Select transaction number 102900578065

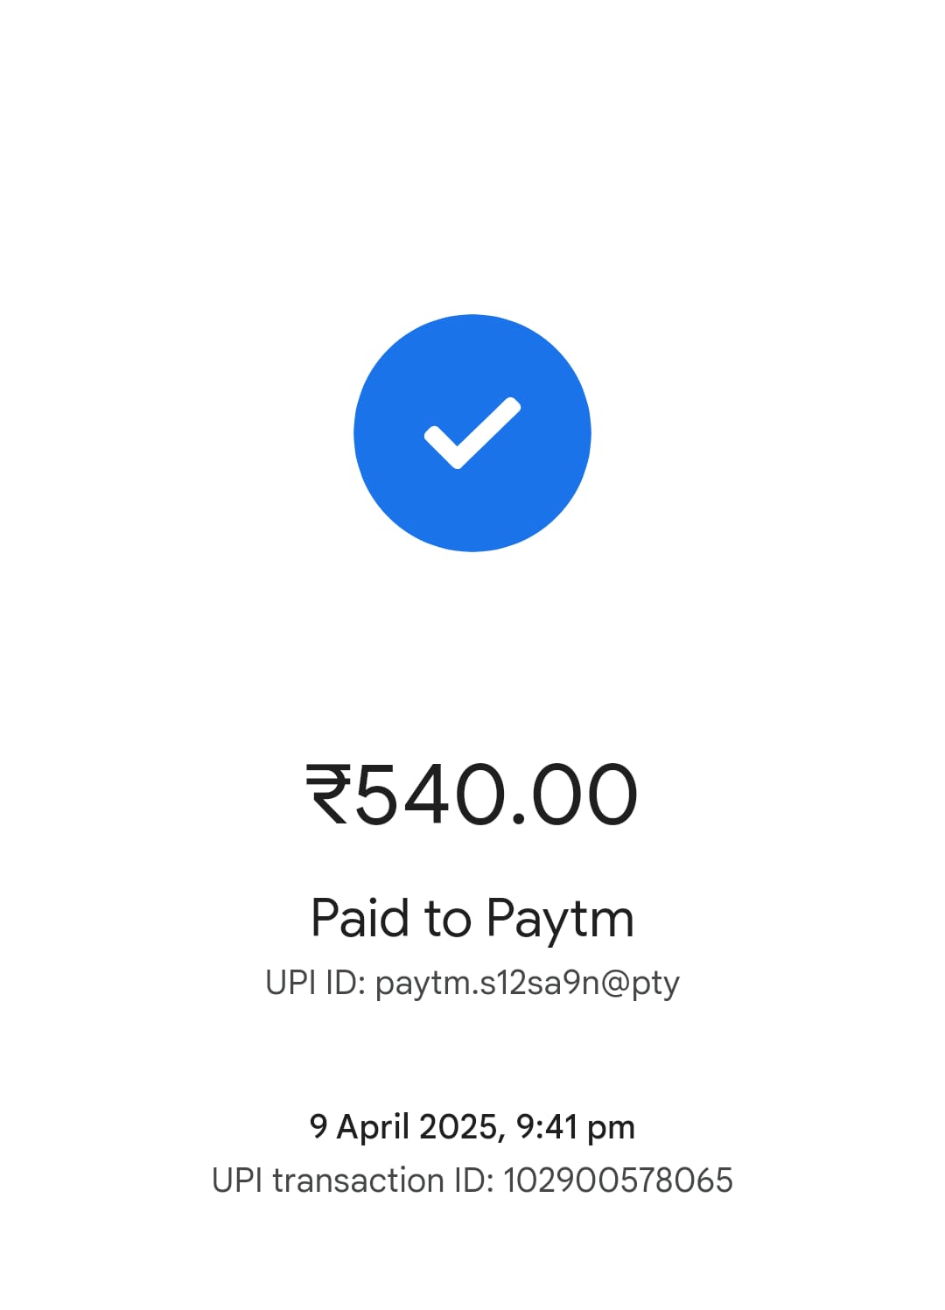[618, 1180]
